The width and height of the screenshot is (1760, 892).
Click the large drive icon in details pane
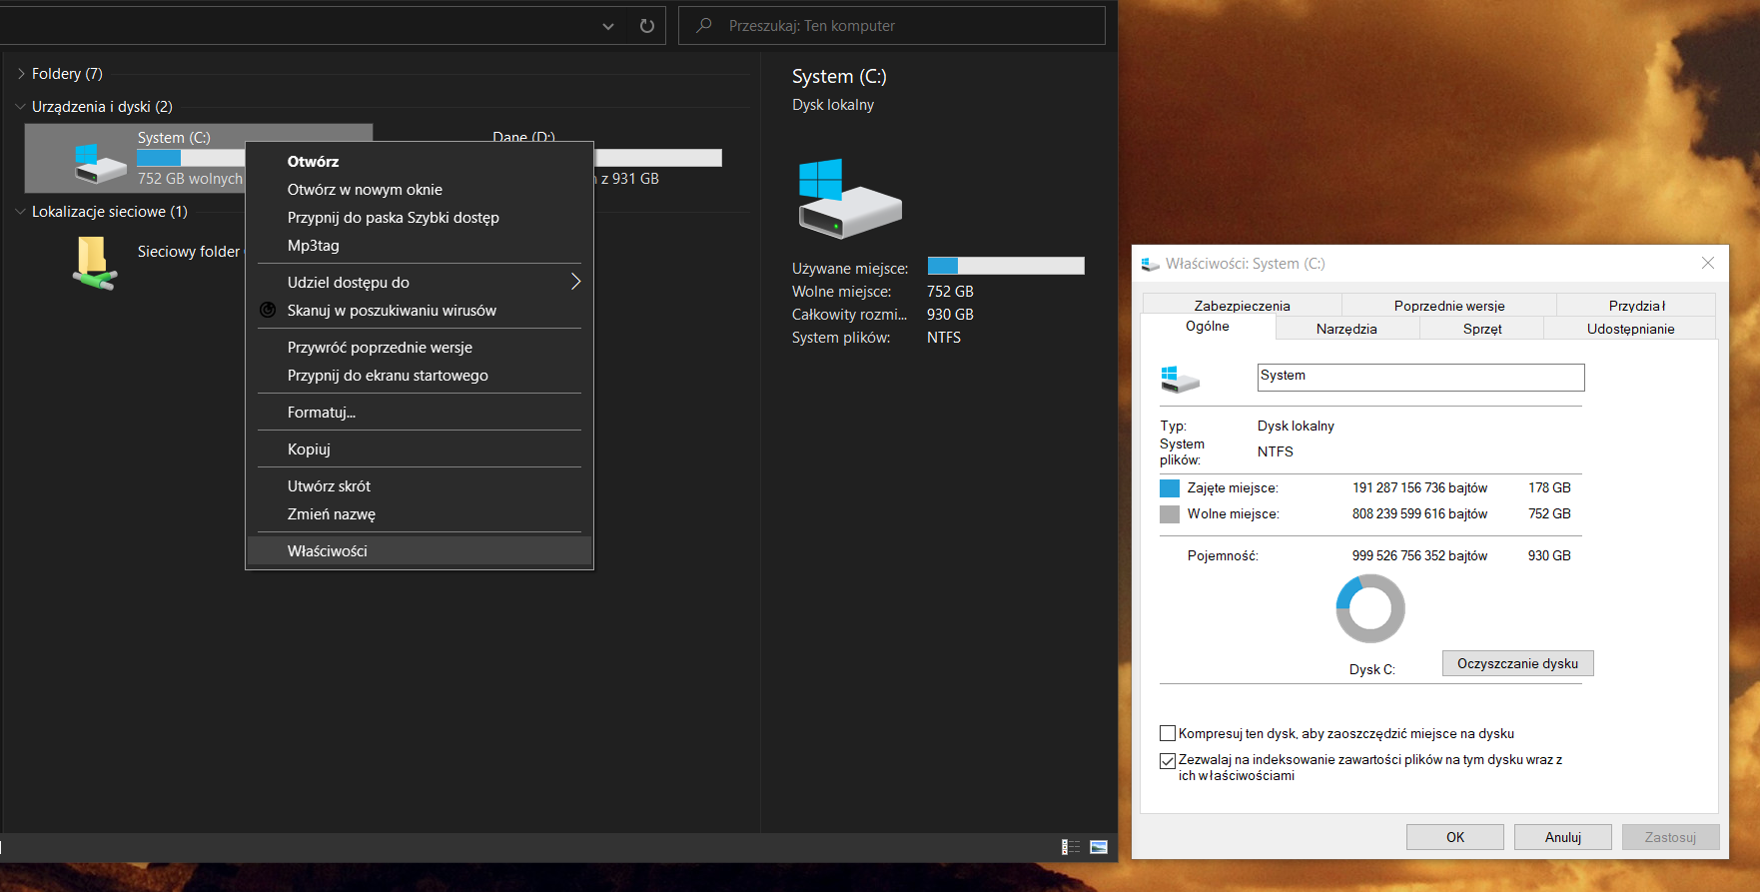click(849, 199)
